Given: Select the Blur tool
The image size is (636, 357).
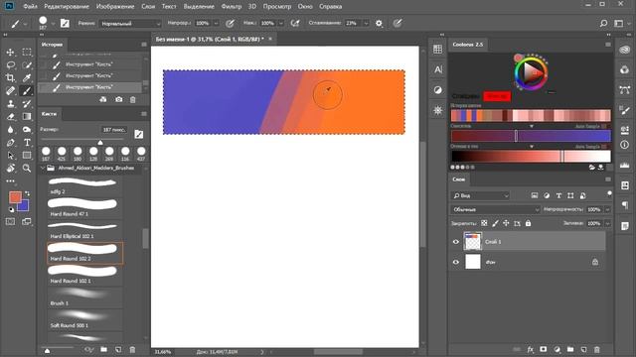Looking at the screenshot, I should tap(11, 130).
